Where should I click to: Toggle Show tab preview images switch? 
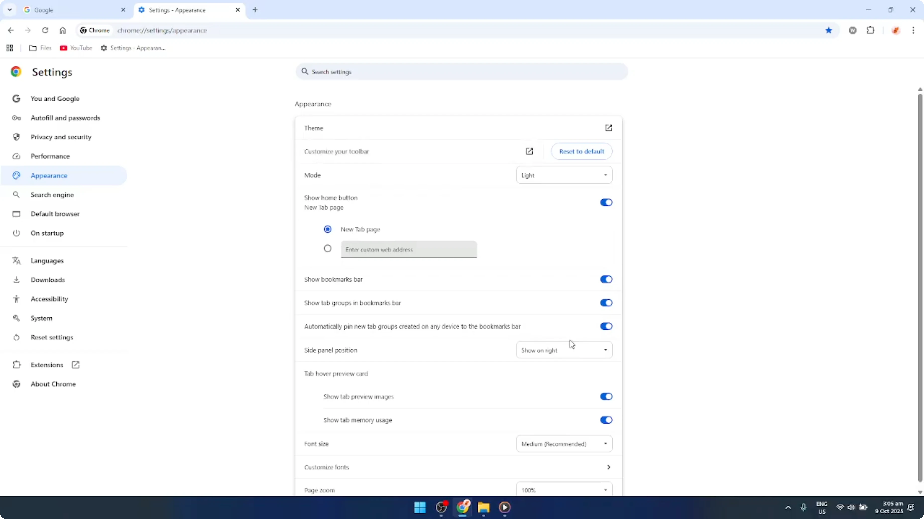coord(606,396)
